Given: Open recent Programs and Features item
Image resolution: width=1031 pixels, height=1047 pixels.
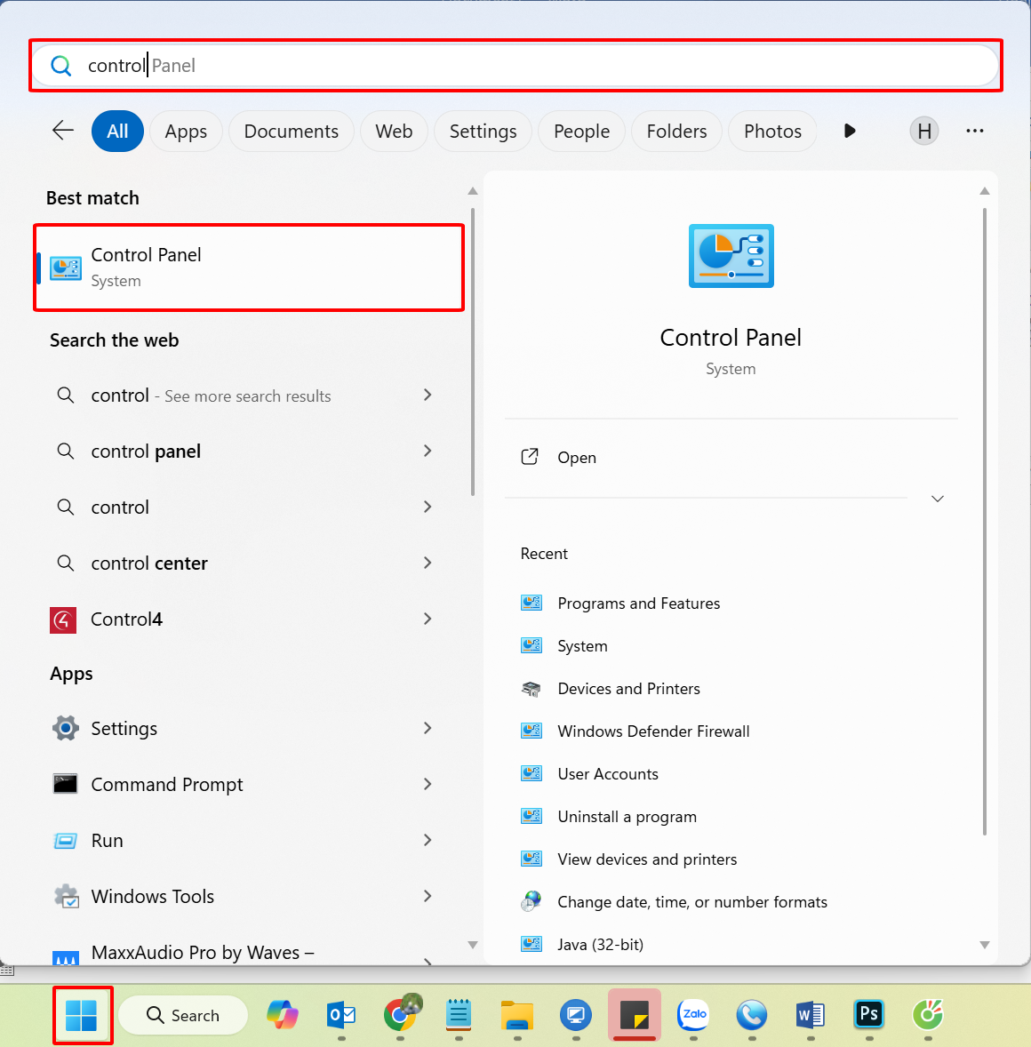Looking at the screenshot, I should [x=638, y=603].
